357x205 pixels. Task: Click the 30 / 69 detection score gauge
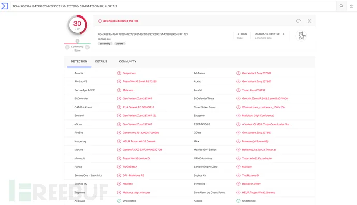point(78,25)
